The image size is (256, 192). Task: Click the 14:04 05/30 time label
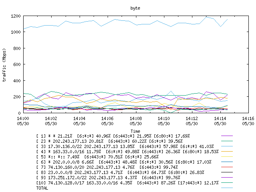pyautogui.click(x=79, y=121)
